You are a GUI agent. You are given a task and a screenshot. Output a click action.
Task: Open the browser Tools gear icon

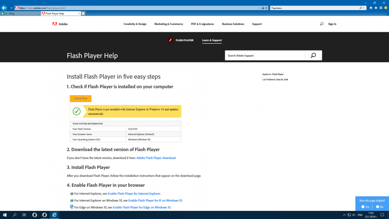(381, 8)
